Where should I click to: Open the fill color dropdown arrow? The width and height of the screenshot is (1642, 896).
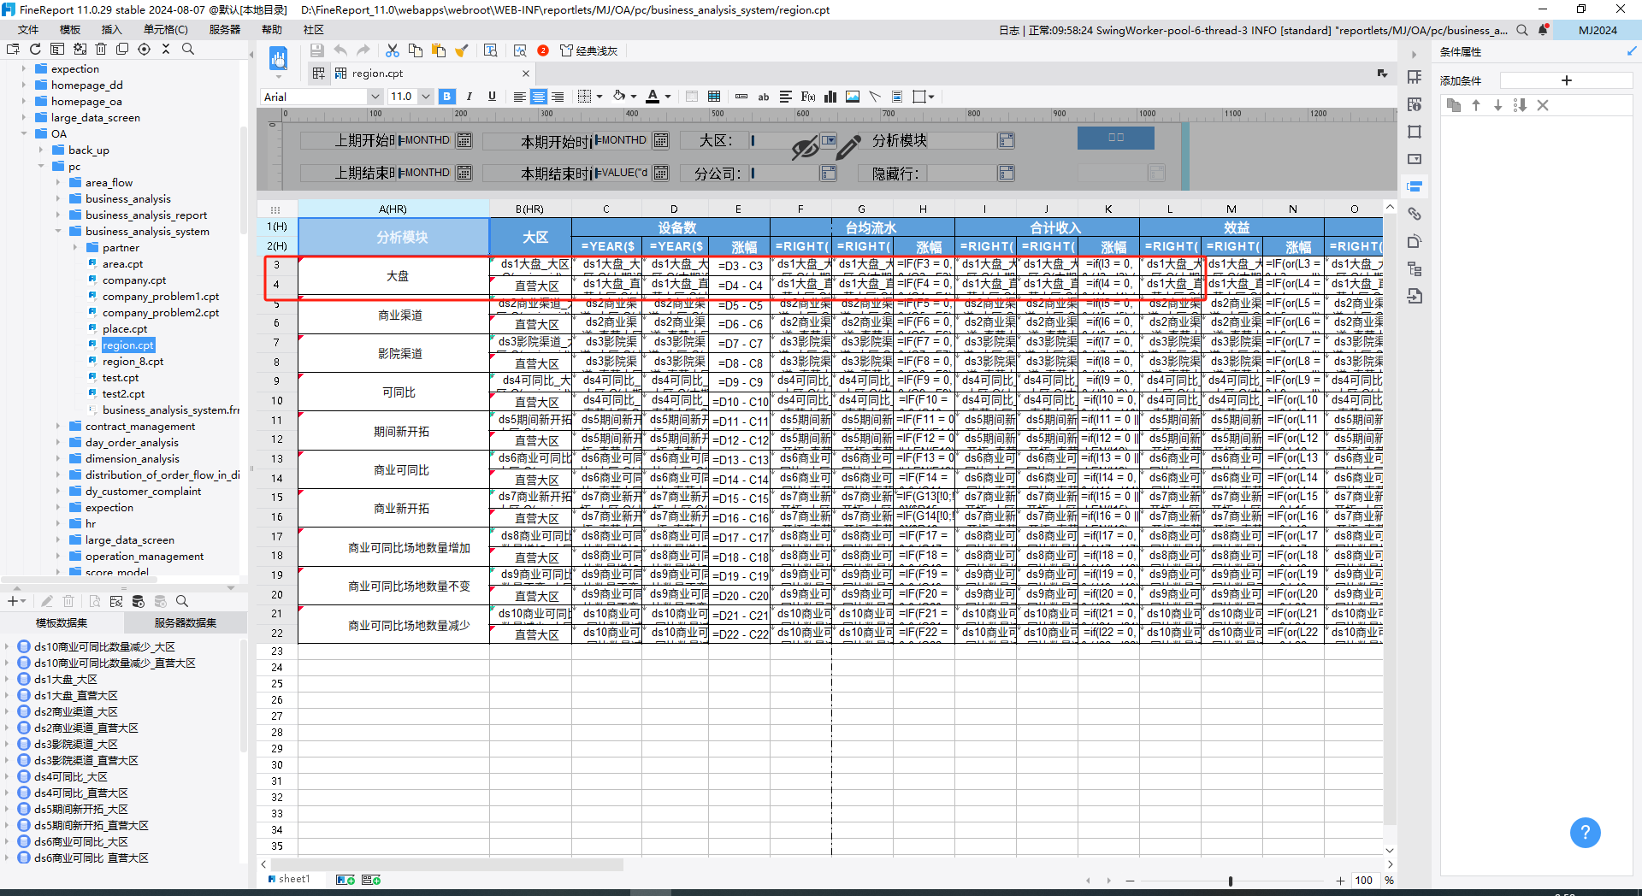click(634, 97)
